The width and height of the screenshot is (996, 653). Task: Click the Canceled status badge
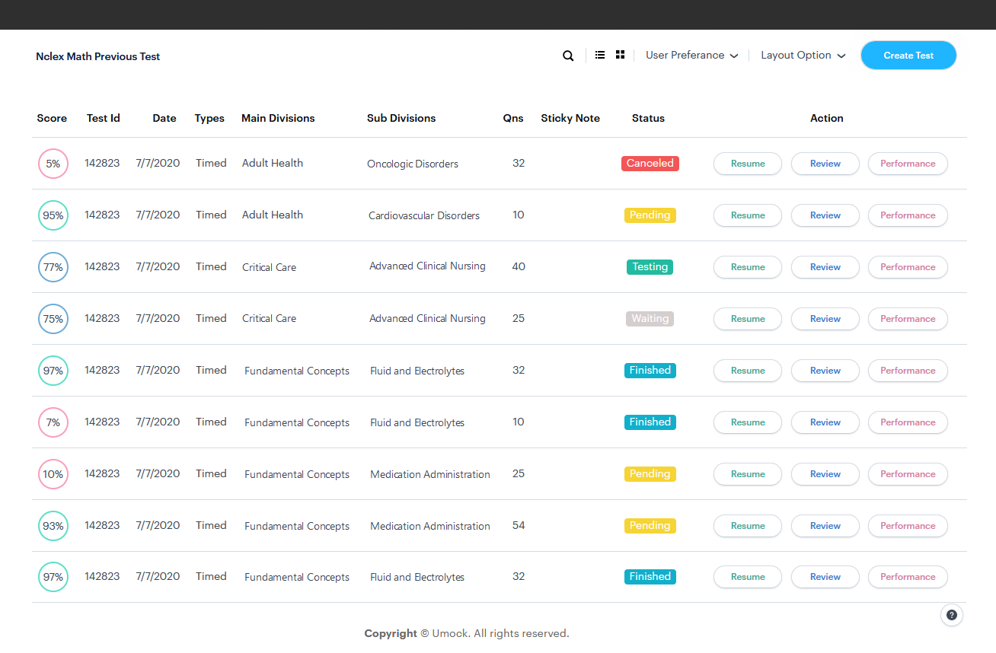(650, 164)
